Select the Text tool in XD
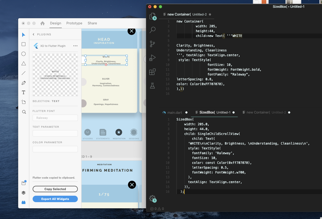This screenshot has height=219, width=322. point(23,92)
